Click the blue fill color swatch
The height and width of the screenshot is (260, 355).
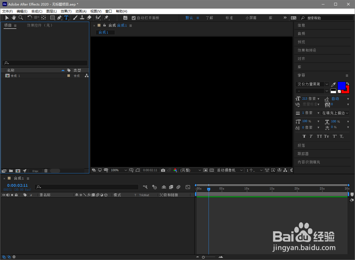tap(341, 86)
